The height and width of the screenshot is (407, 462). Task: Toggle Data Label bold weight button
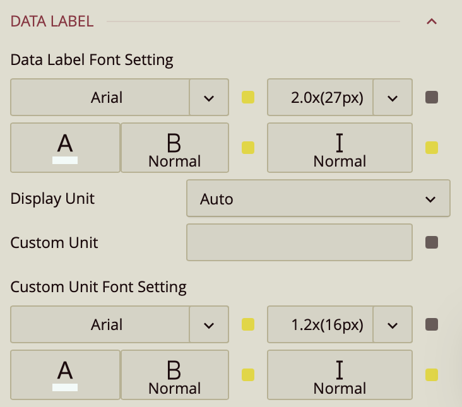tap(174, 148)
